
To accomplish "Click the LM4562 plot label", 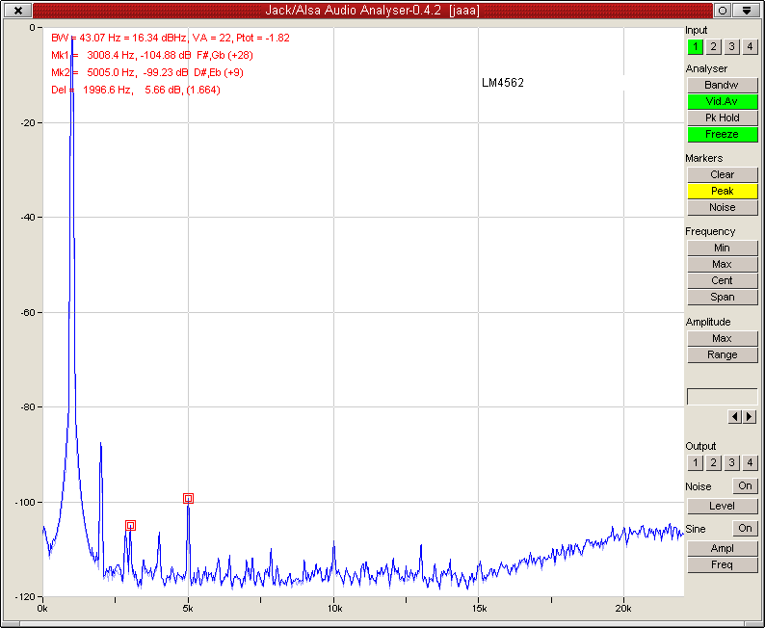I will click(x=503, y=83).
